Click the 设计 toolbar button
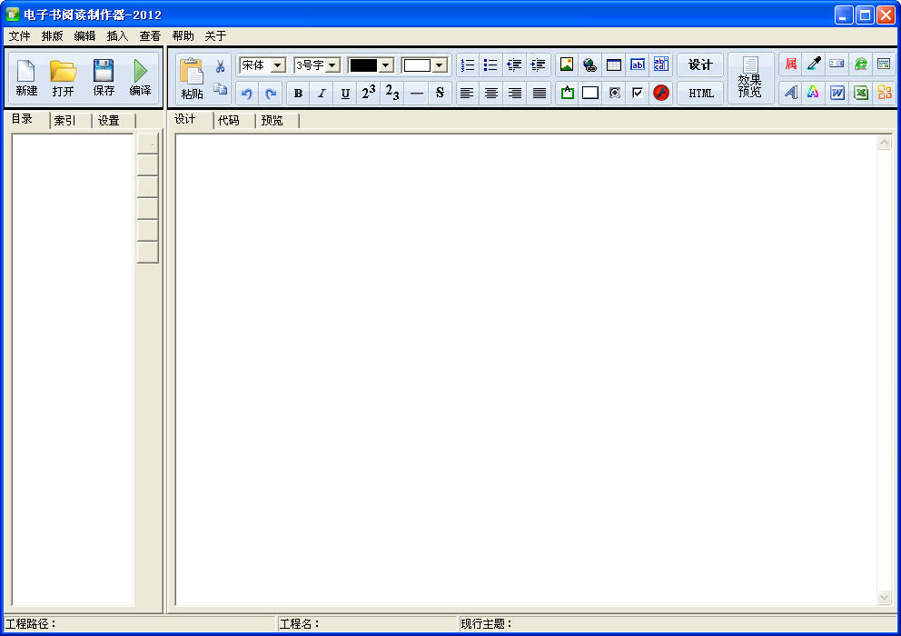This screenshot has width=901, height=636. (x=700, y=65)
